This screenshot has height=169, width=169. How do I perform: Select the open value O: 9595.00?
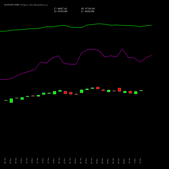[x=61, y=11]
